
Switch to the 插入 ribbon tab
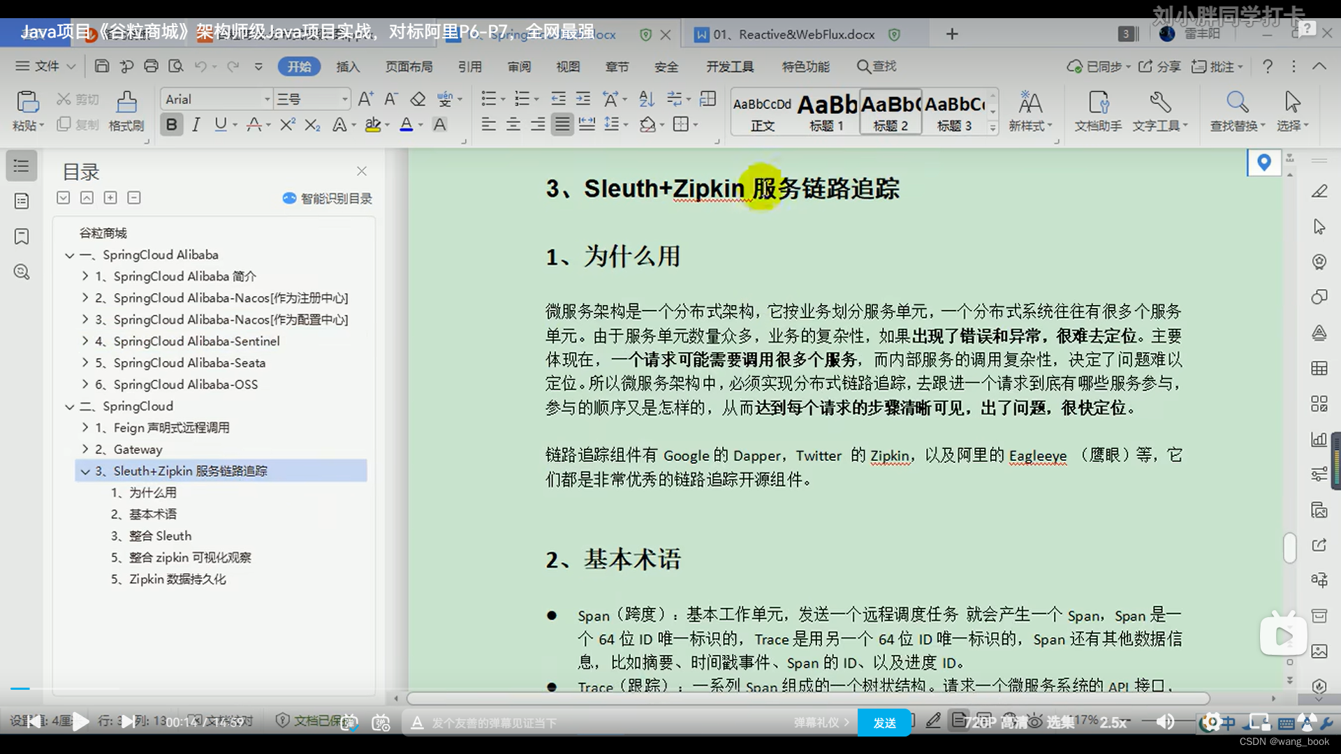(x=348, y=66)
